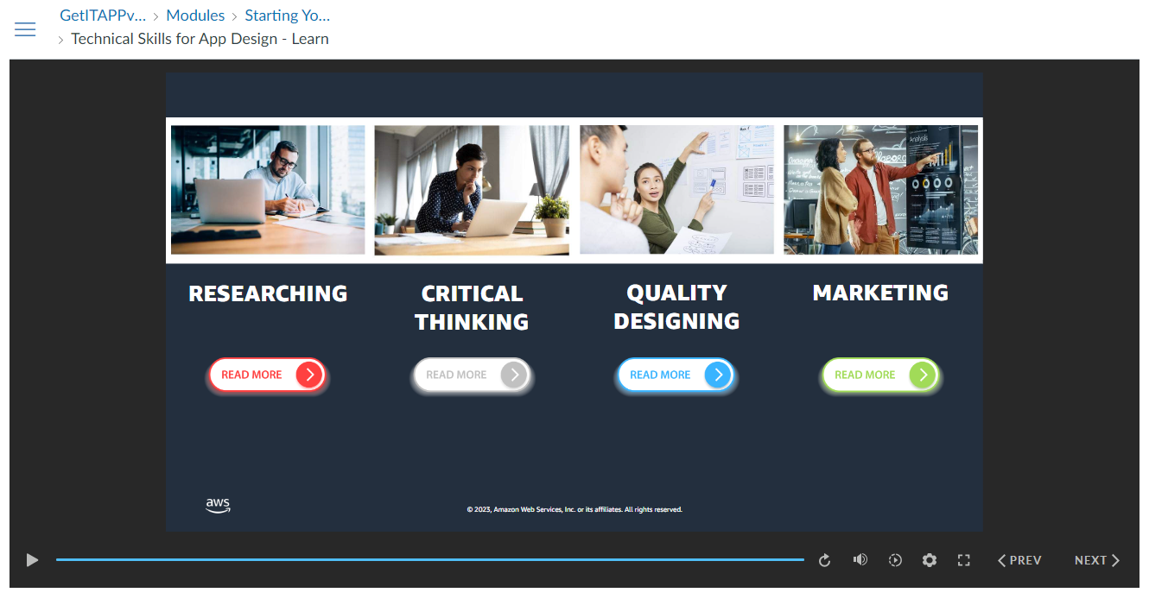Viewport: 1149px width, 599px height.
Task: Select the Critical Thinking photo
Action: tap(472, 190)
